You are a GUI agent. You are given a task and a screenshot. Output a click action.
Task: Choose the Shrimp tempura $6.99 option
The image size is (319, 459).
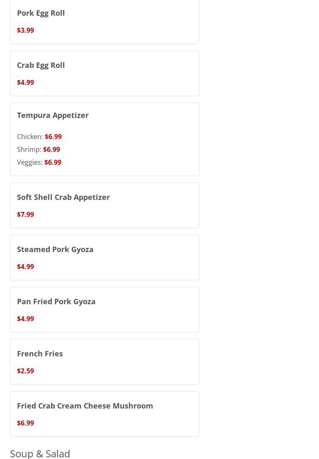pyautogui.click(x=39, y=149)
